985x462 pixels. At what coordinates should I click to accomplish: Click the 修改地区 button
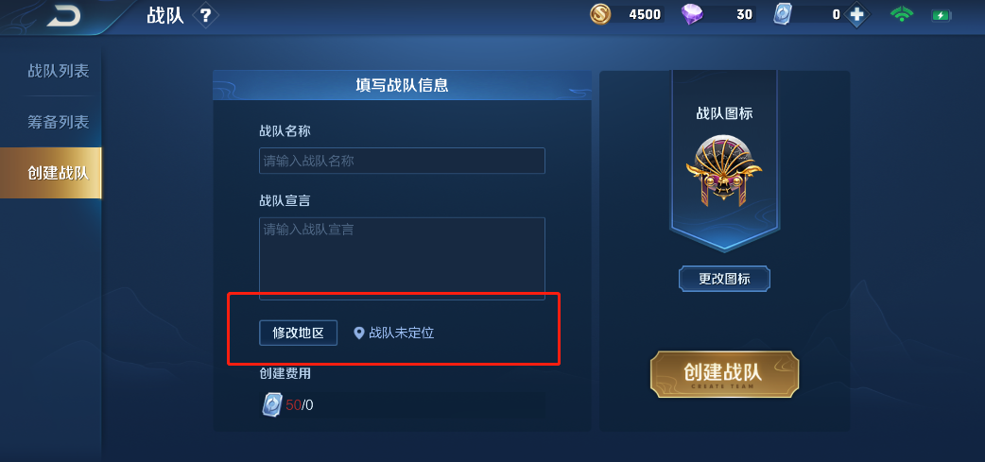(x=299, y=333)
